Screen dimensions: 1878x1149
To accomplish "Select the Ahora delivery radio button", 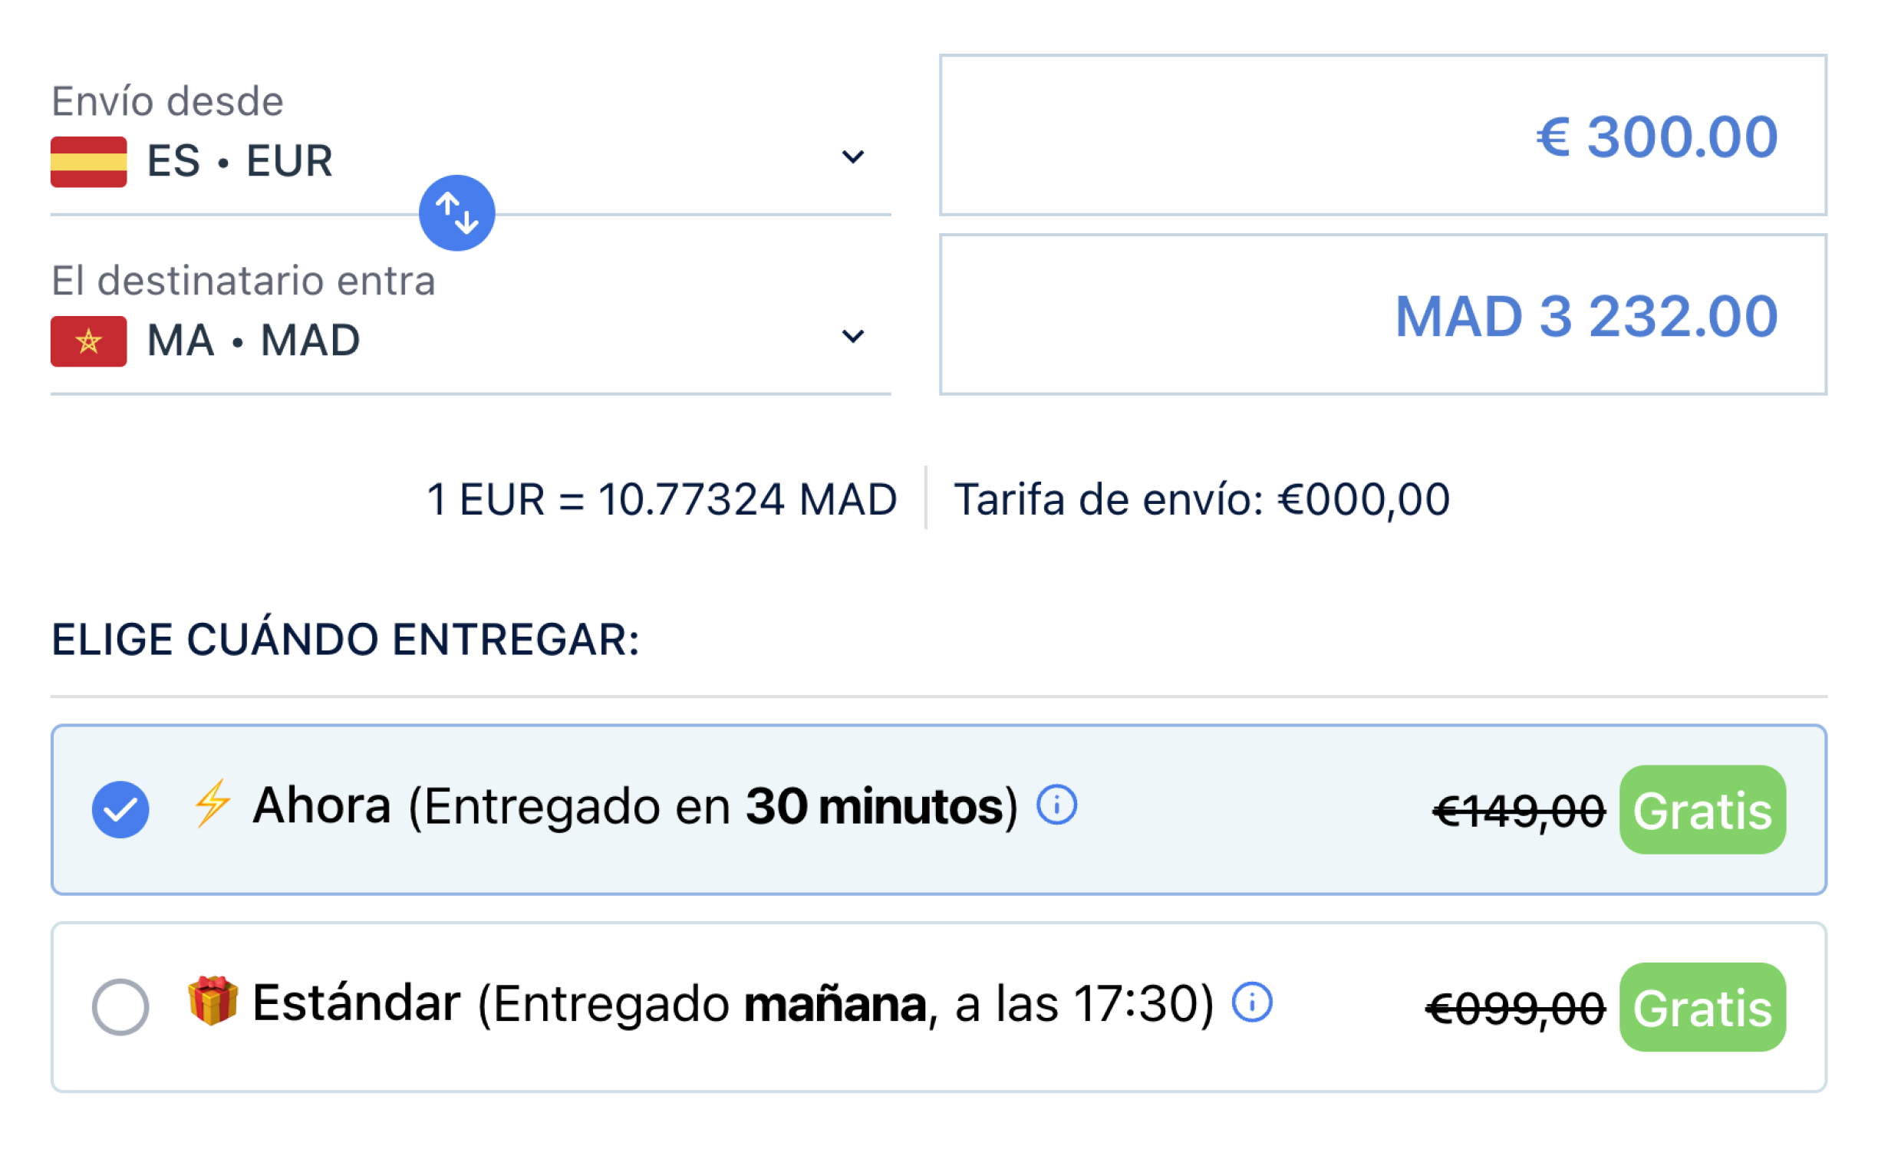I will (x=120, y=809).
